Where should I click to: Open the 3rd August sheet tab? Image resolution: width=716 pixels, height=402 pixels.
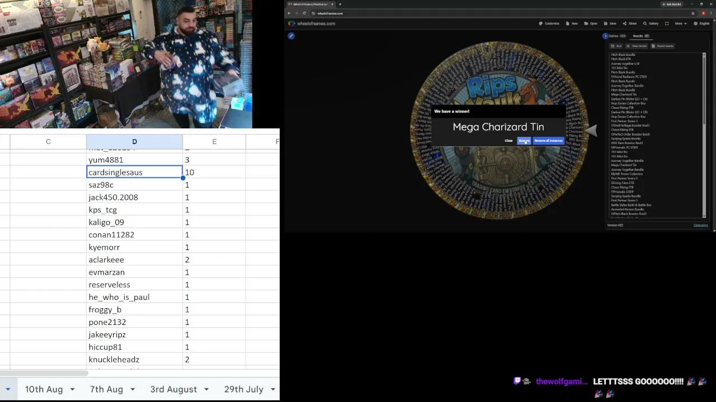173,389
